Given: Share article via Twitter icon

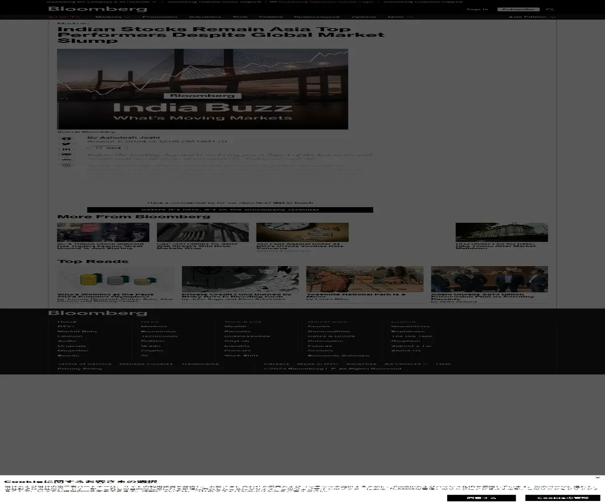Looking at the screenshot, I should (67, 144).
